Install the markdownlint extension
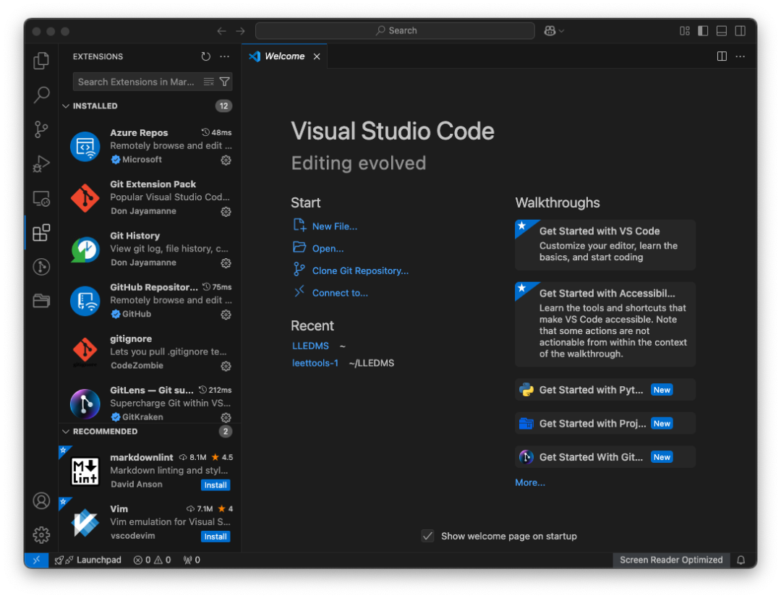The height and width of the screenshot is (598, 781). 215,485
